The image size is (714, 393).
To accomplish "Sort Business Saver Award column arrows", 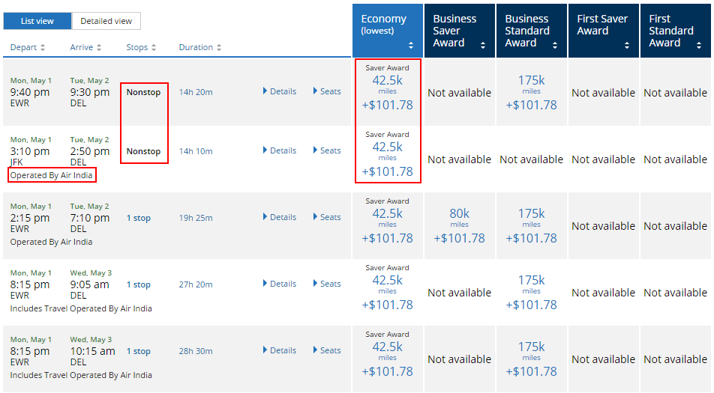I will pyautogui.click(x=483, y=45).
